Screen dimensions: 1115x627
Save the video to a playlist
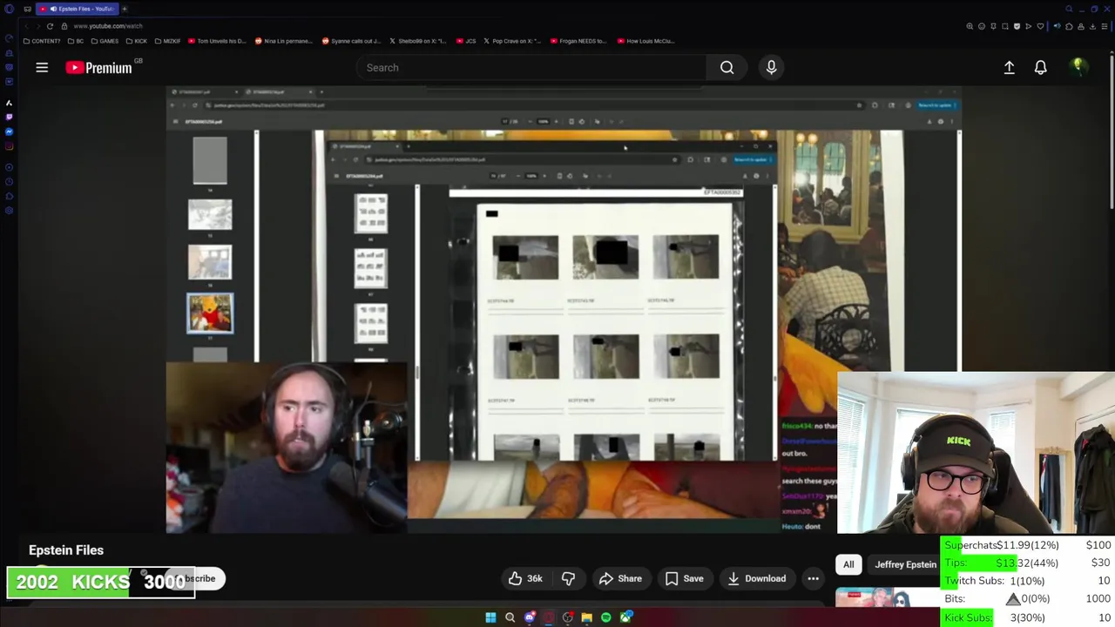pyautogui.click(x=684, y=578)
